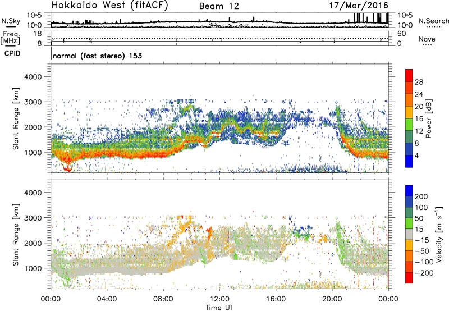Viewport: 449px width, 311px height.
Task: Click '4000' on power panel range axis
Action: click(x=33, y=77)
